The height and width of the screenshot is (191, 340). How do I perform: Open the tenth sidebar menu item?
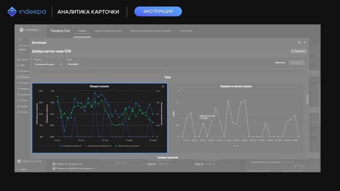point(23,112)
